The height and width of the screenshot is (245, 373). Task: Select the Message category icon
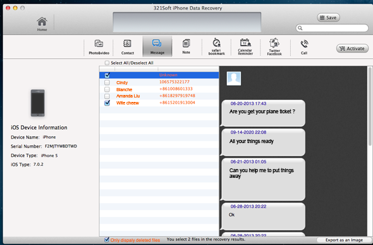(157, 46)
